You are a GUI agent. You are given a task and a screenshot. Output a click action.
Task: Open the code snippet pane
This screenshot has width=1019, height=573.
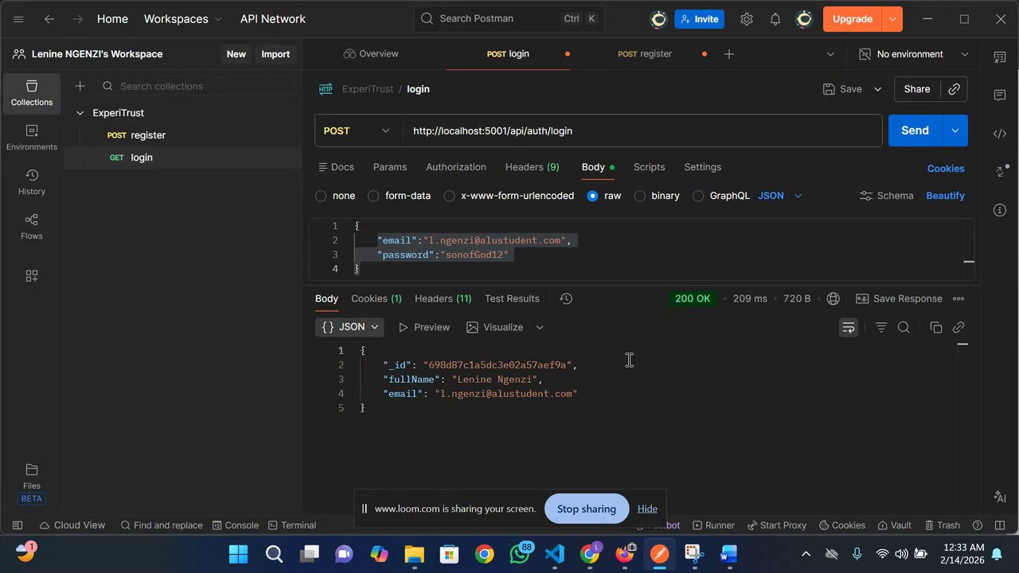pyautogui.click(x=1000, y=134)
